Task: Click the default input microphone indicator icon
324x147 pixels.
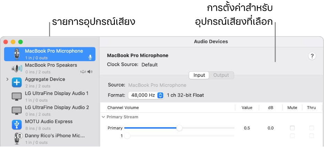Action: (90, 57)
